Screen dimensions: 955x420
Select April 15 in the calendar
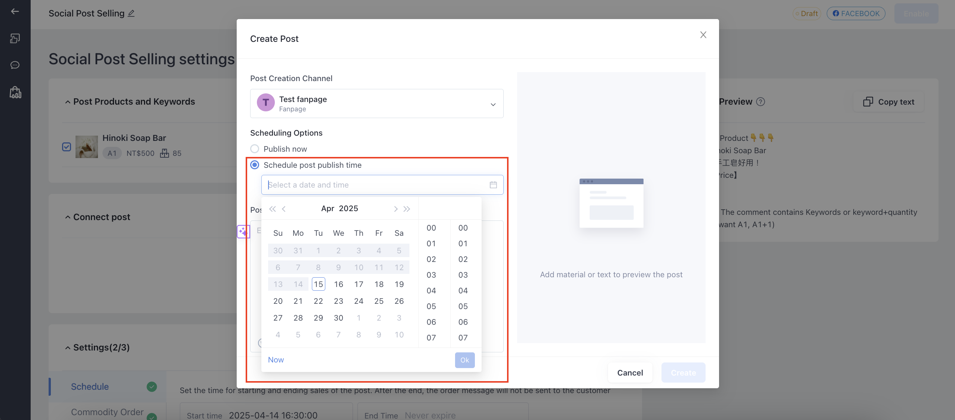click(x=318, y=284)
